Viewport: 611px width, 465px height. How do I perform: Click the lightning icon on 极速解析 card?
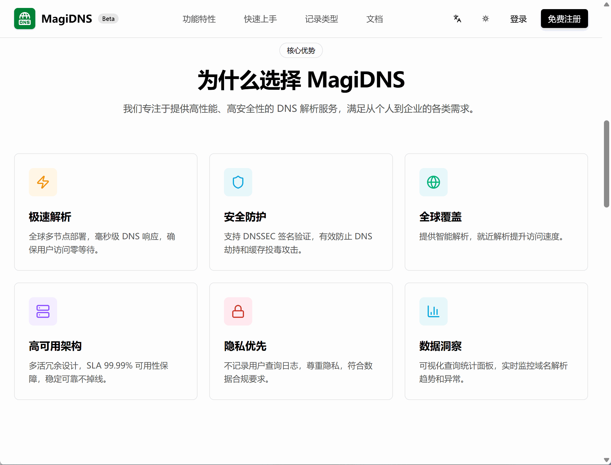[x=43, y=182]
